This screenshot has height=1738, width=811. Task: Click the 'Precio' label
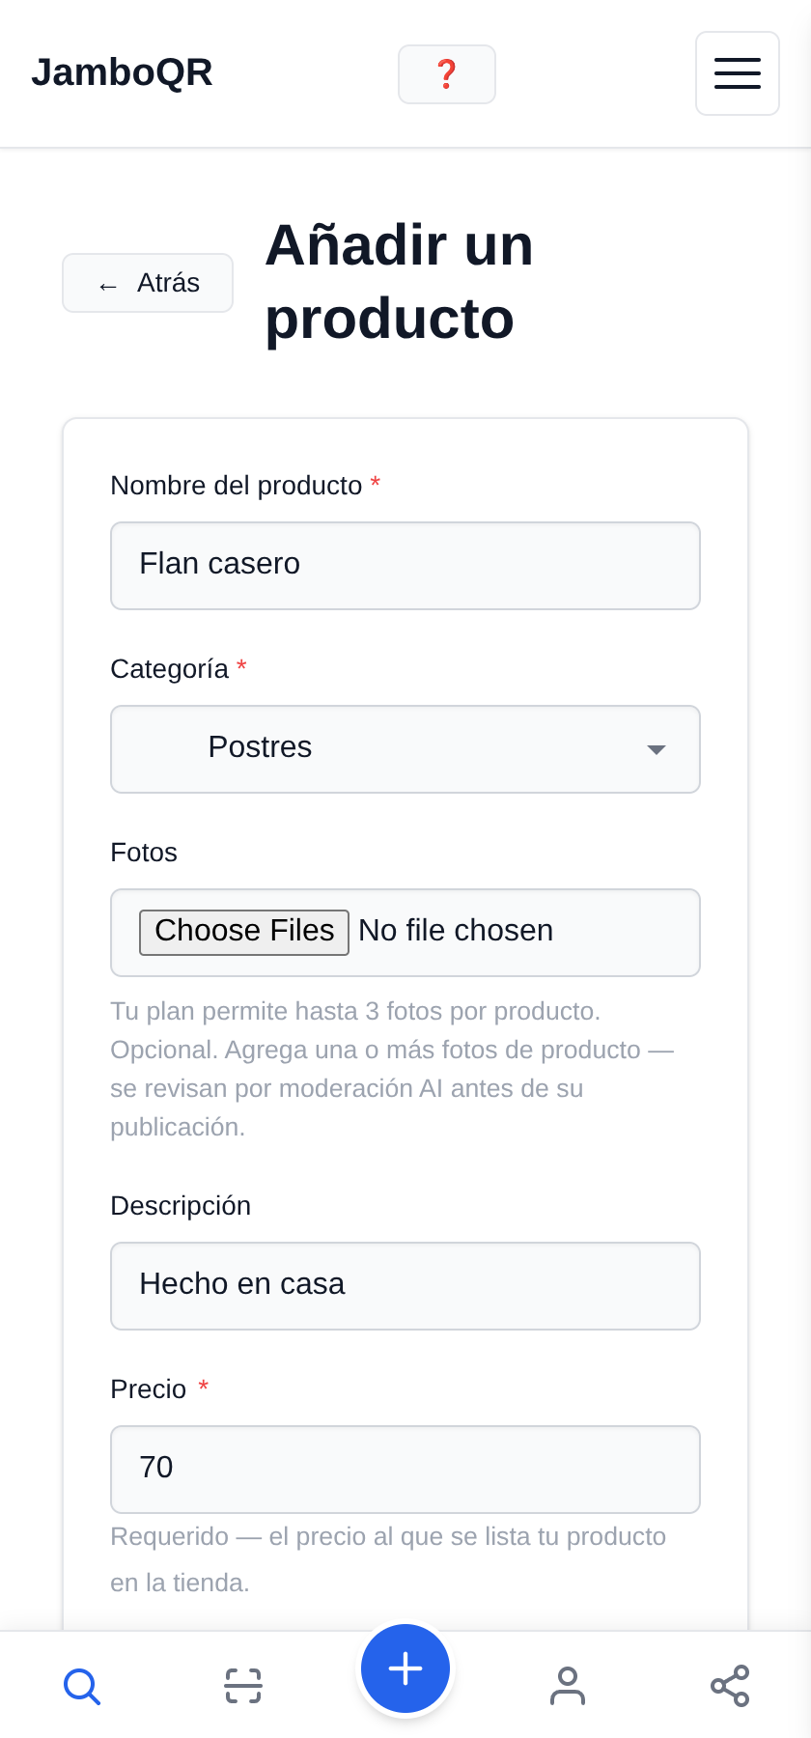click(x=149, y=1389)
